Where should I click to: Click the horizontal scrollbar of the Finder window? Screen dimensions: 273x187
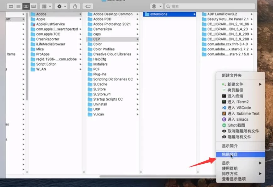tap(157, 176)
